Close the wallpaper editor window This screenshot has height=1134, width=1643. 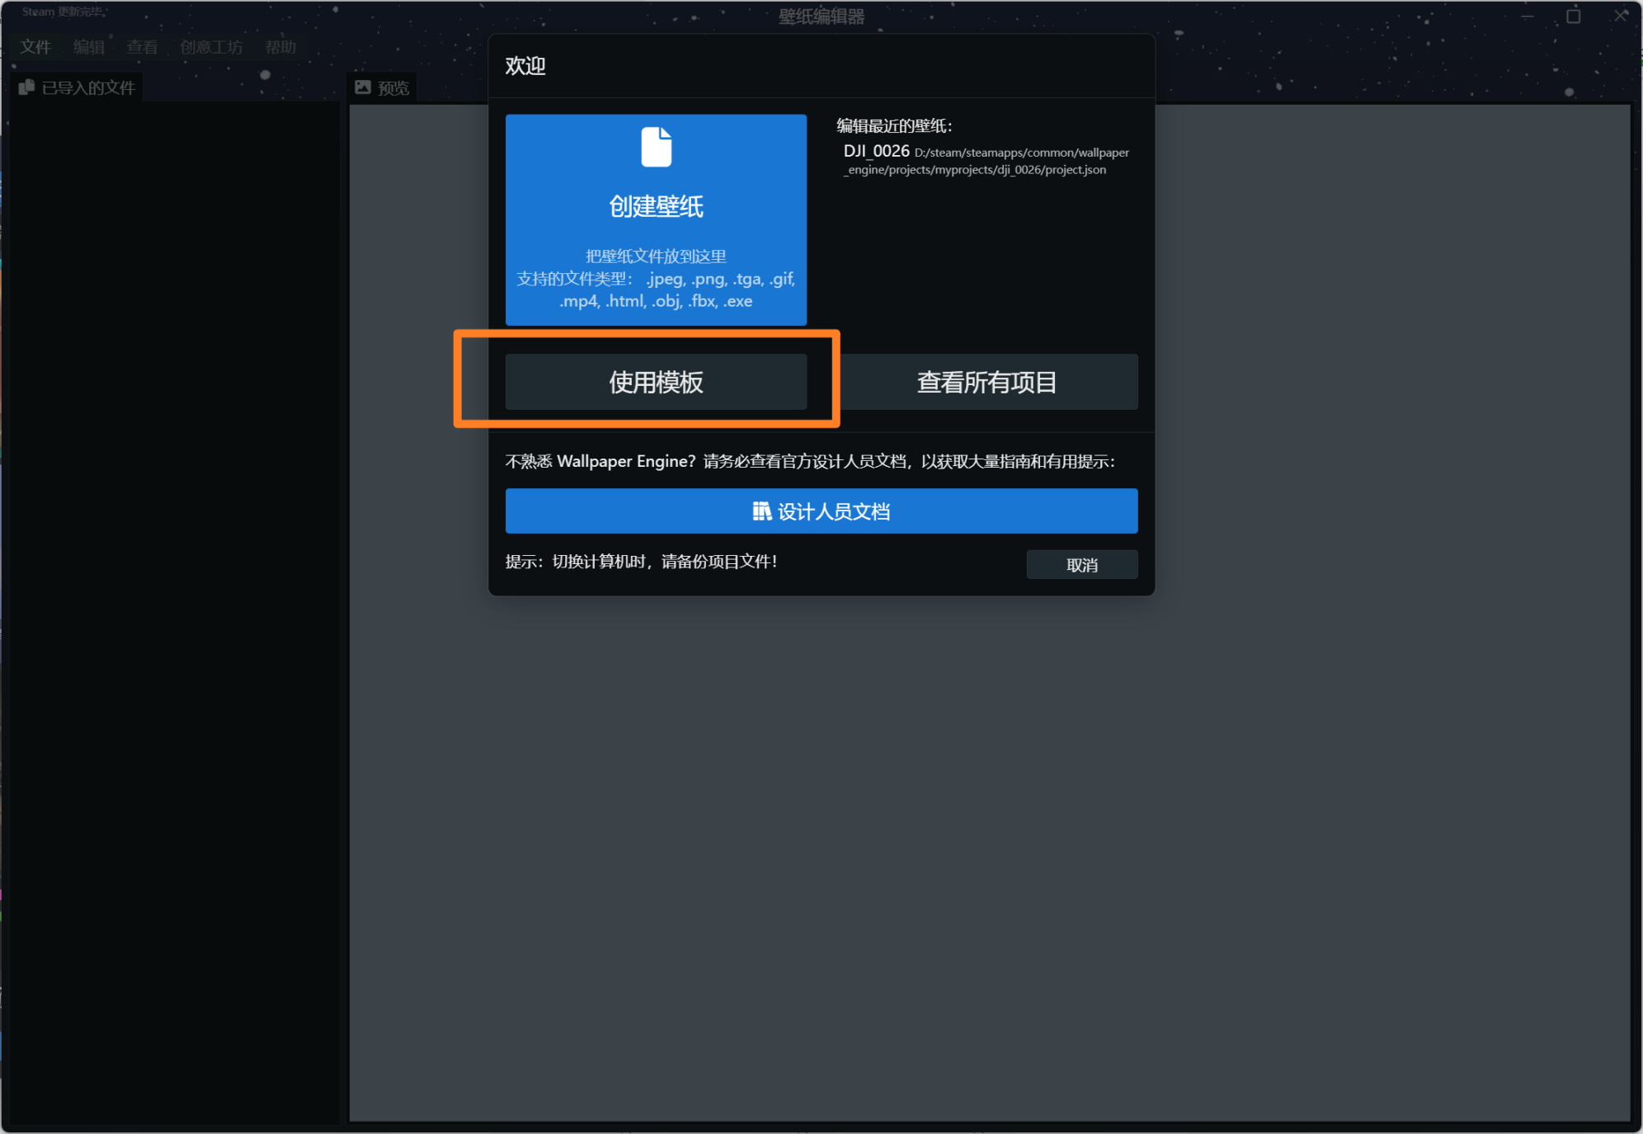click(x=1621, y=16)
